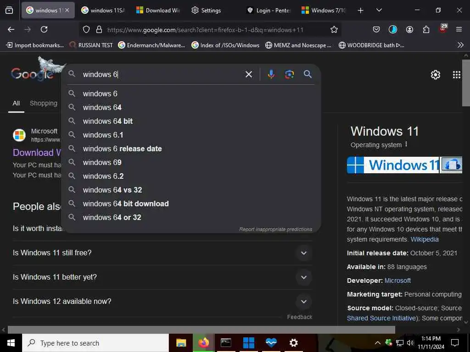This screenshot has width=470, height=352.
Task: Show more bookmarks overflow chevron
Action: pyautogui.click(x=461, y=45)
